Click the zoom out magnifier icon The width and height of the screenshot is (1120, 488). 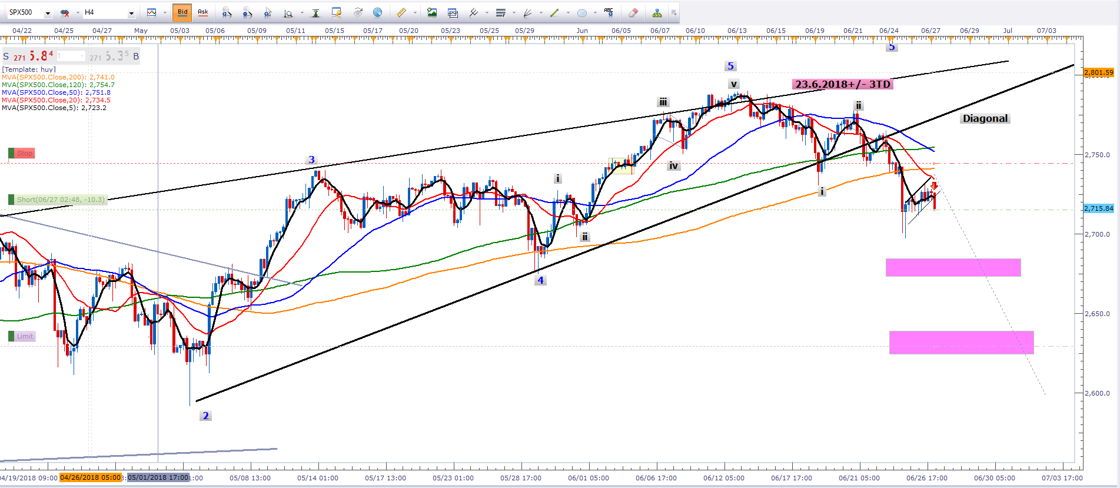247,12
